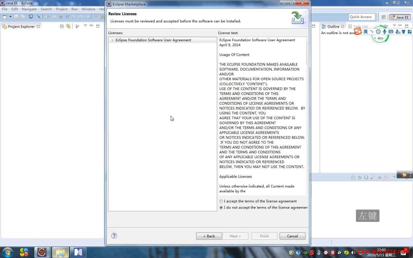Click the Windows Start button
Viewport: 413px width, 258px height.
click(8, 252)
